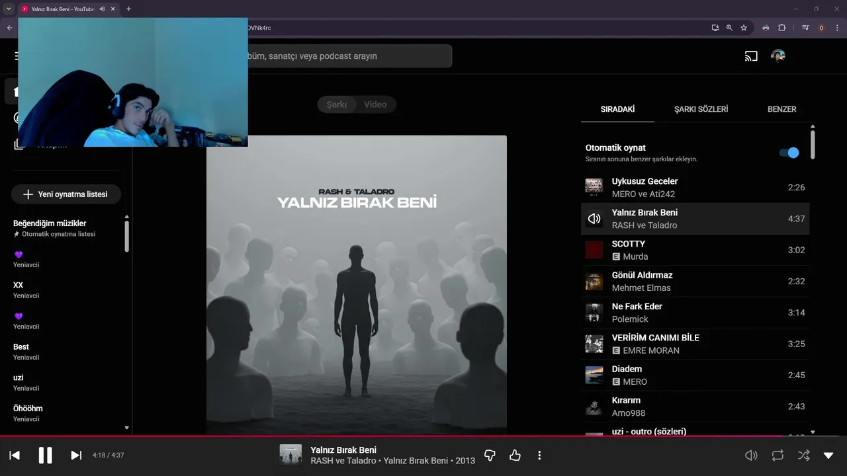This screenshot has width=847, height=476.
Task: Turn off the Otomatik oynat switch
Action: click(789, 153)
